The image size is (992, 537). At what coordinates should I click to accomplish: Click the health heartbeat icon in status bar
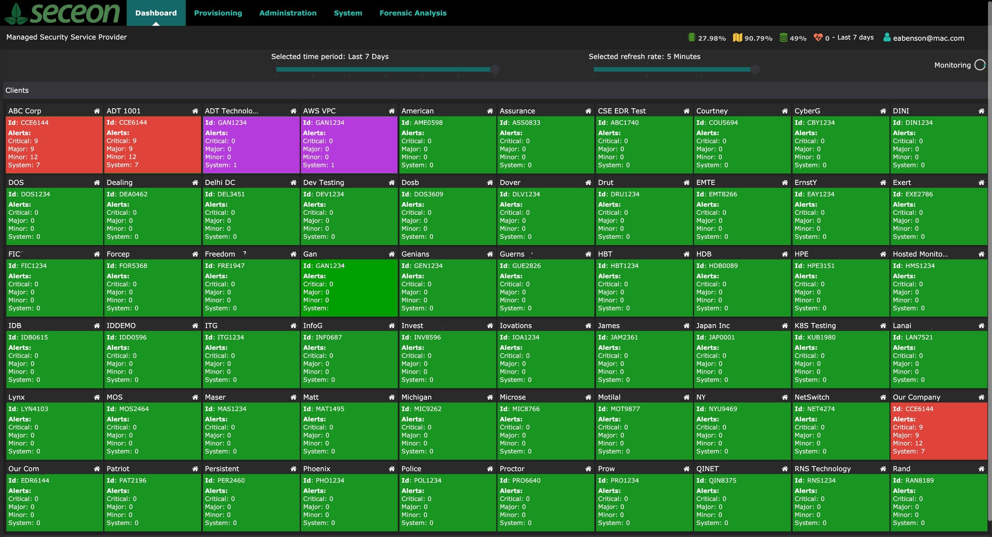point(818,37)
